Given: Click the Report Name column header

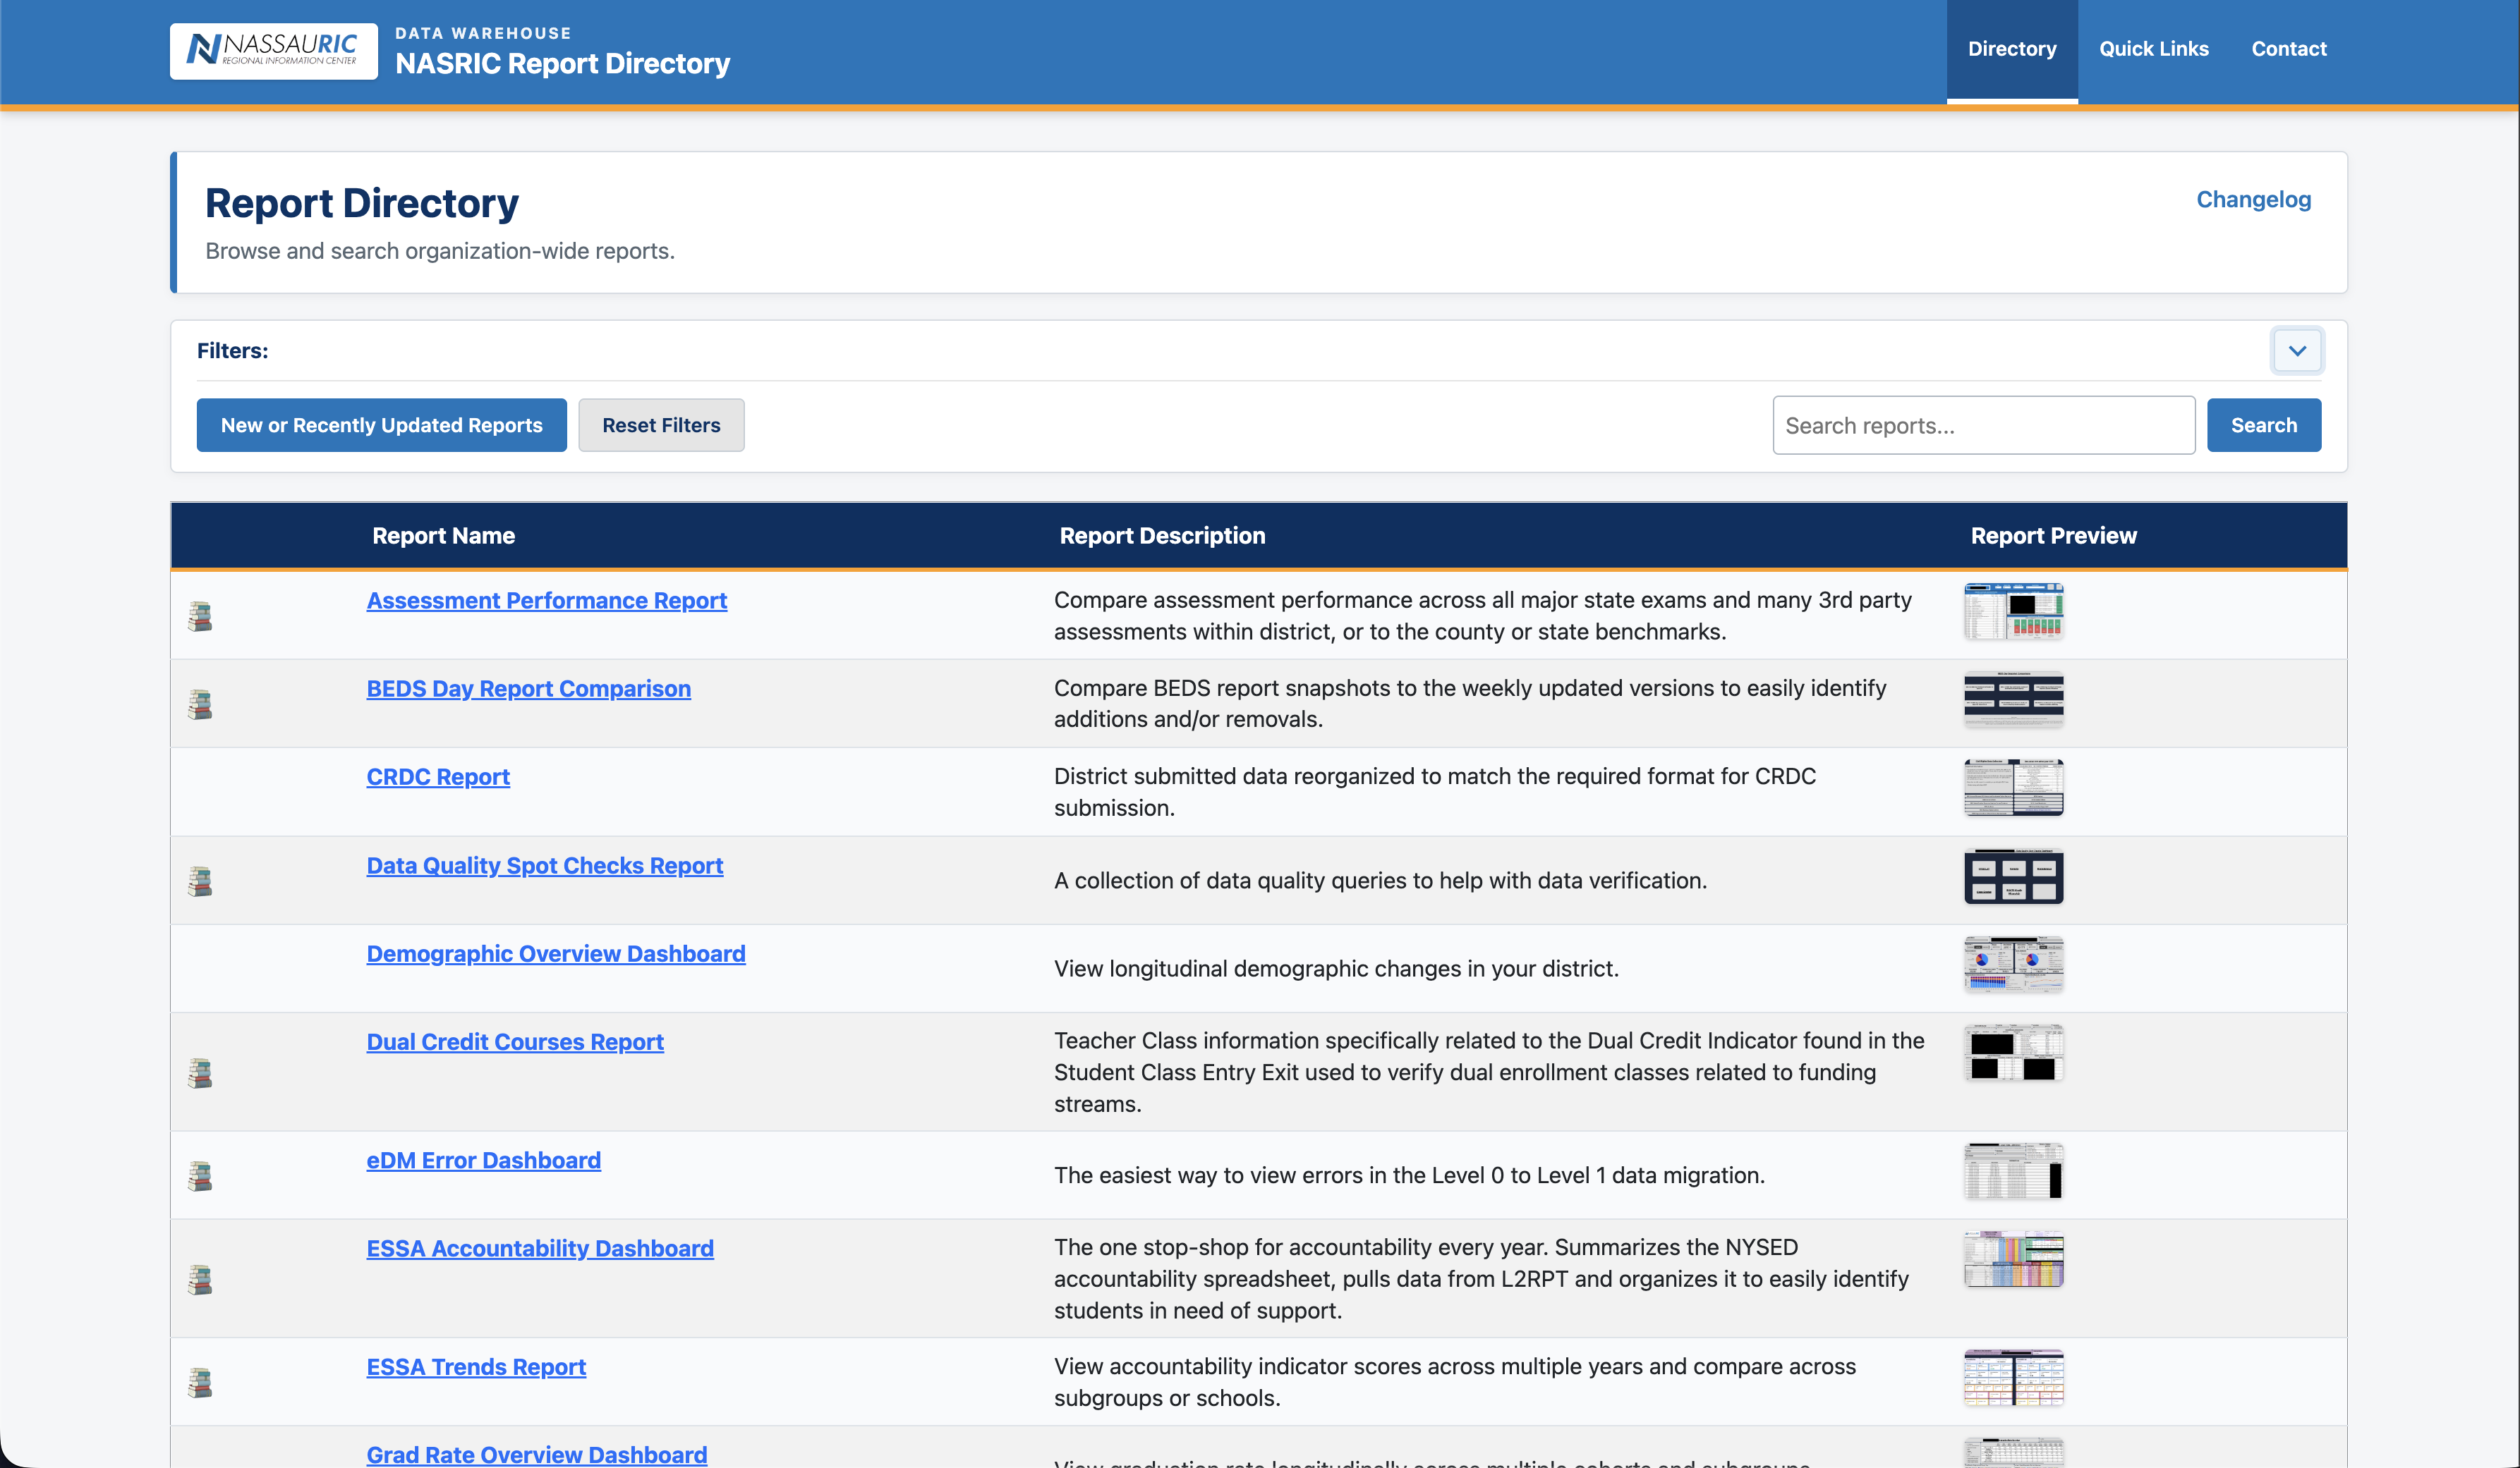Looking at the screenshot, I should (x=444, y=536).
